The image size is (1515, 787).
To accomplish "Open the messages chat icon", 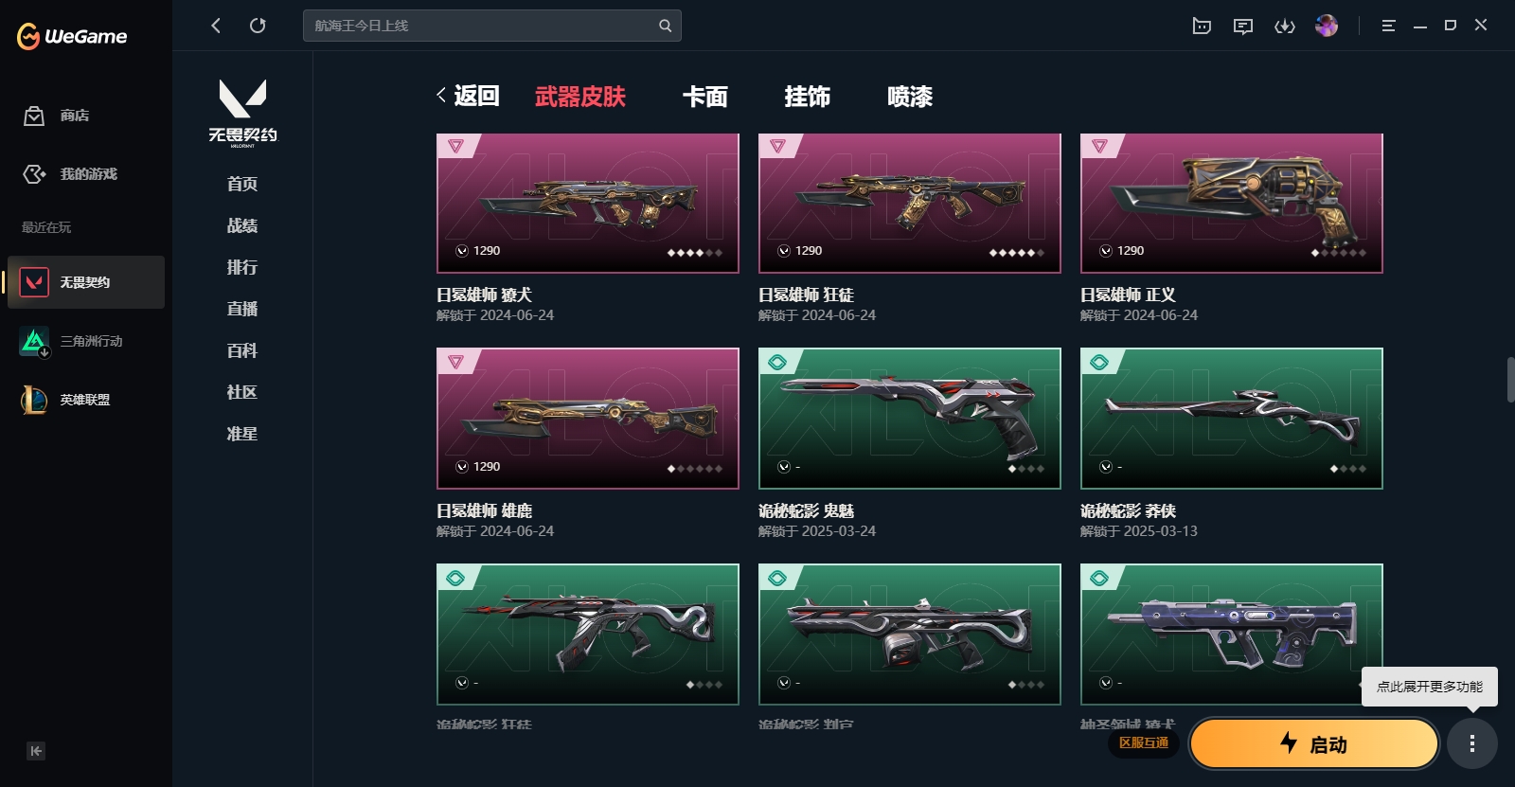I will pyautogui.click(x=1243, y=26).
